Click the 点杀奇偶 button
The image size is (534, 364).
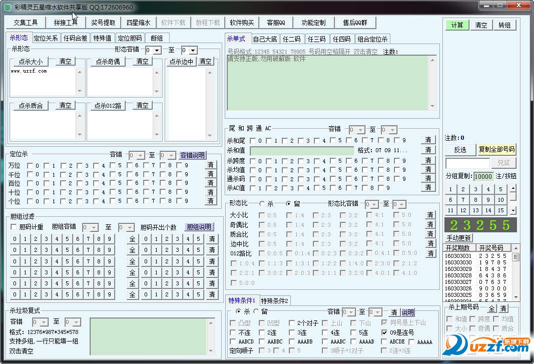pos(108,62)
